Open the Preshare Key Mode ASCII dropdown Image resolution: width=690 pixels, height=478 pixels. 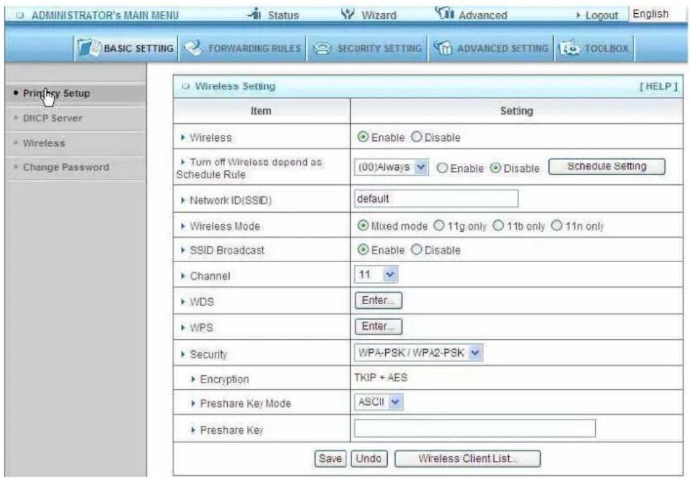(x=379, y=402)
